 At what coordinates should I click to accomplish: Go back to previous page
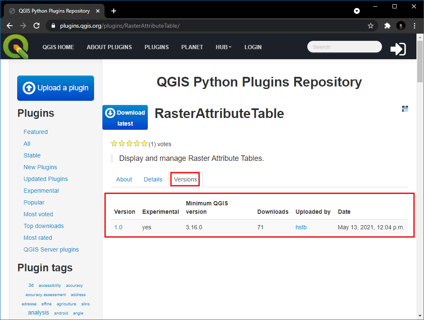[10, 26]
